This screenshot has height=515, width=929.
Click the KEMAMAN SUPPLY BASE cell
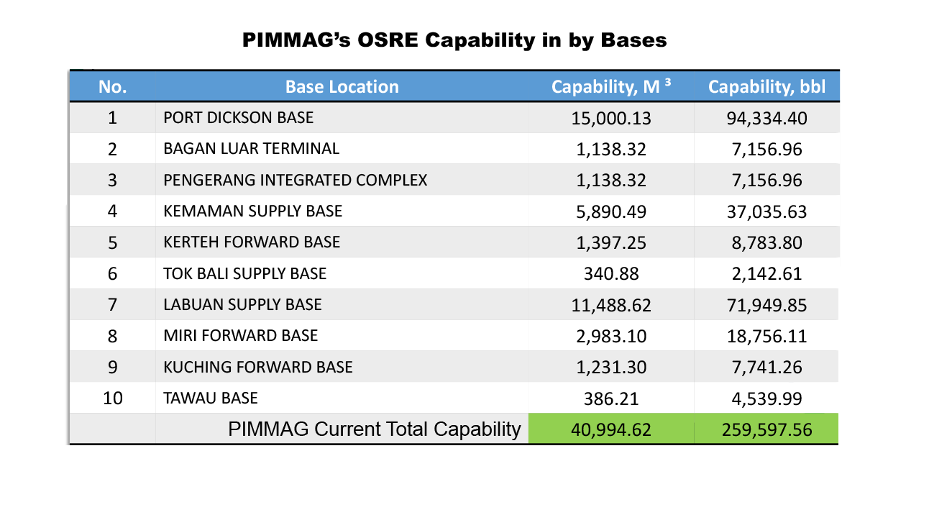[x=253, y=211]
